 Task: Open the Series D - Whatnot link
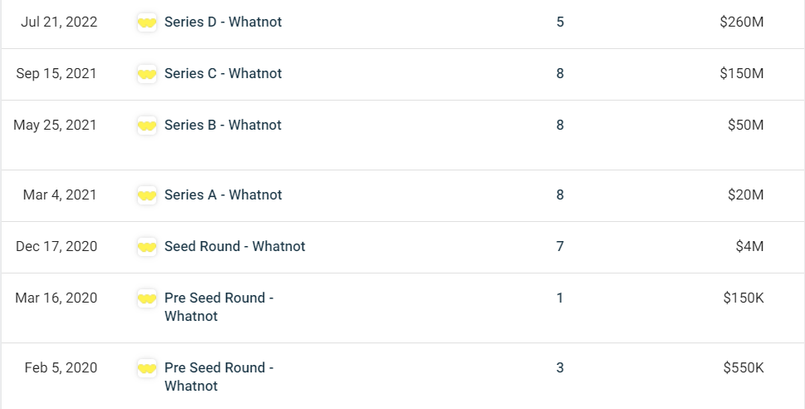[223, 22]
